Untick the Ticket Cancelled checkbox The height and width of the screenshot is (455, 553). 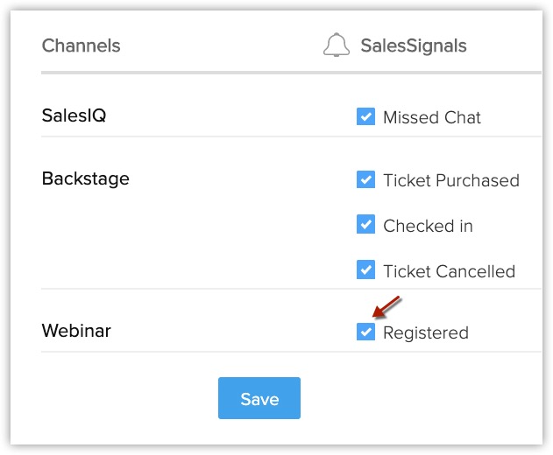coord(366,270)
